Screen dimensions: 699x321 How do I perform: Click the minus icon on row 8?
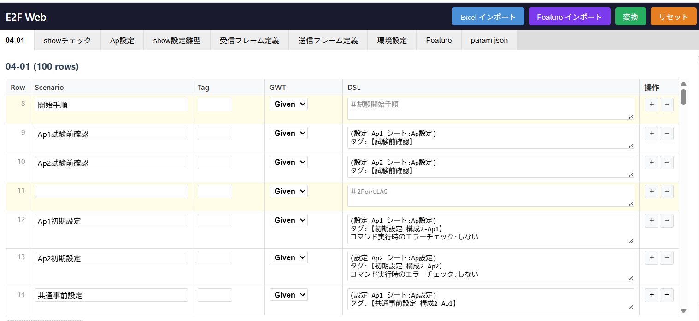(x=667, y=104)
